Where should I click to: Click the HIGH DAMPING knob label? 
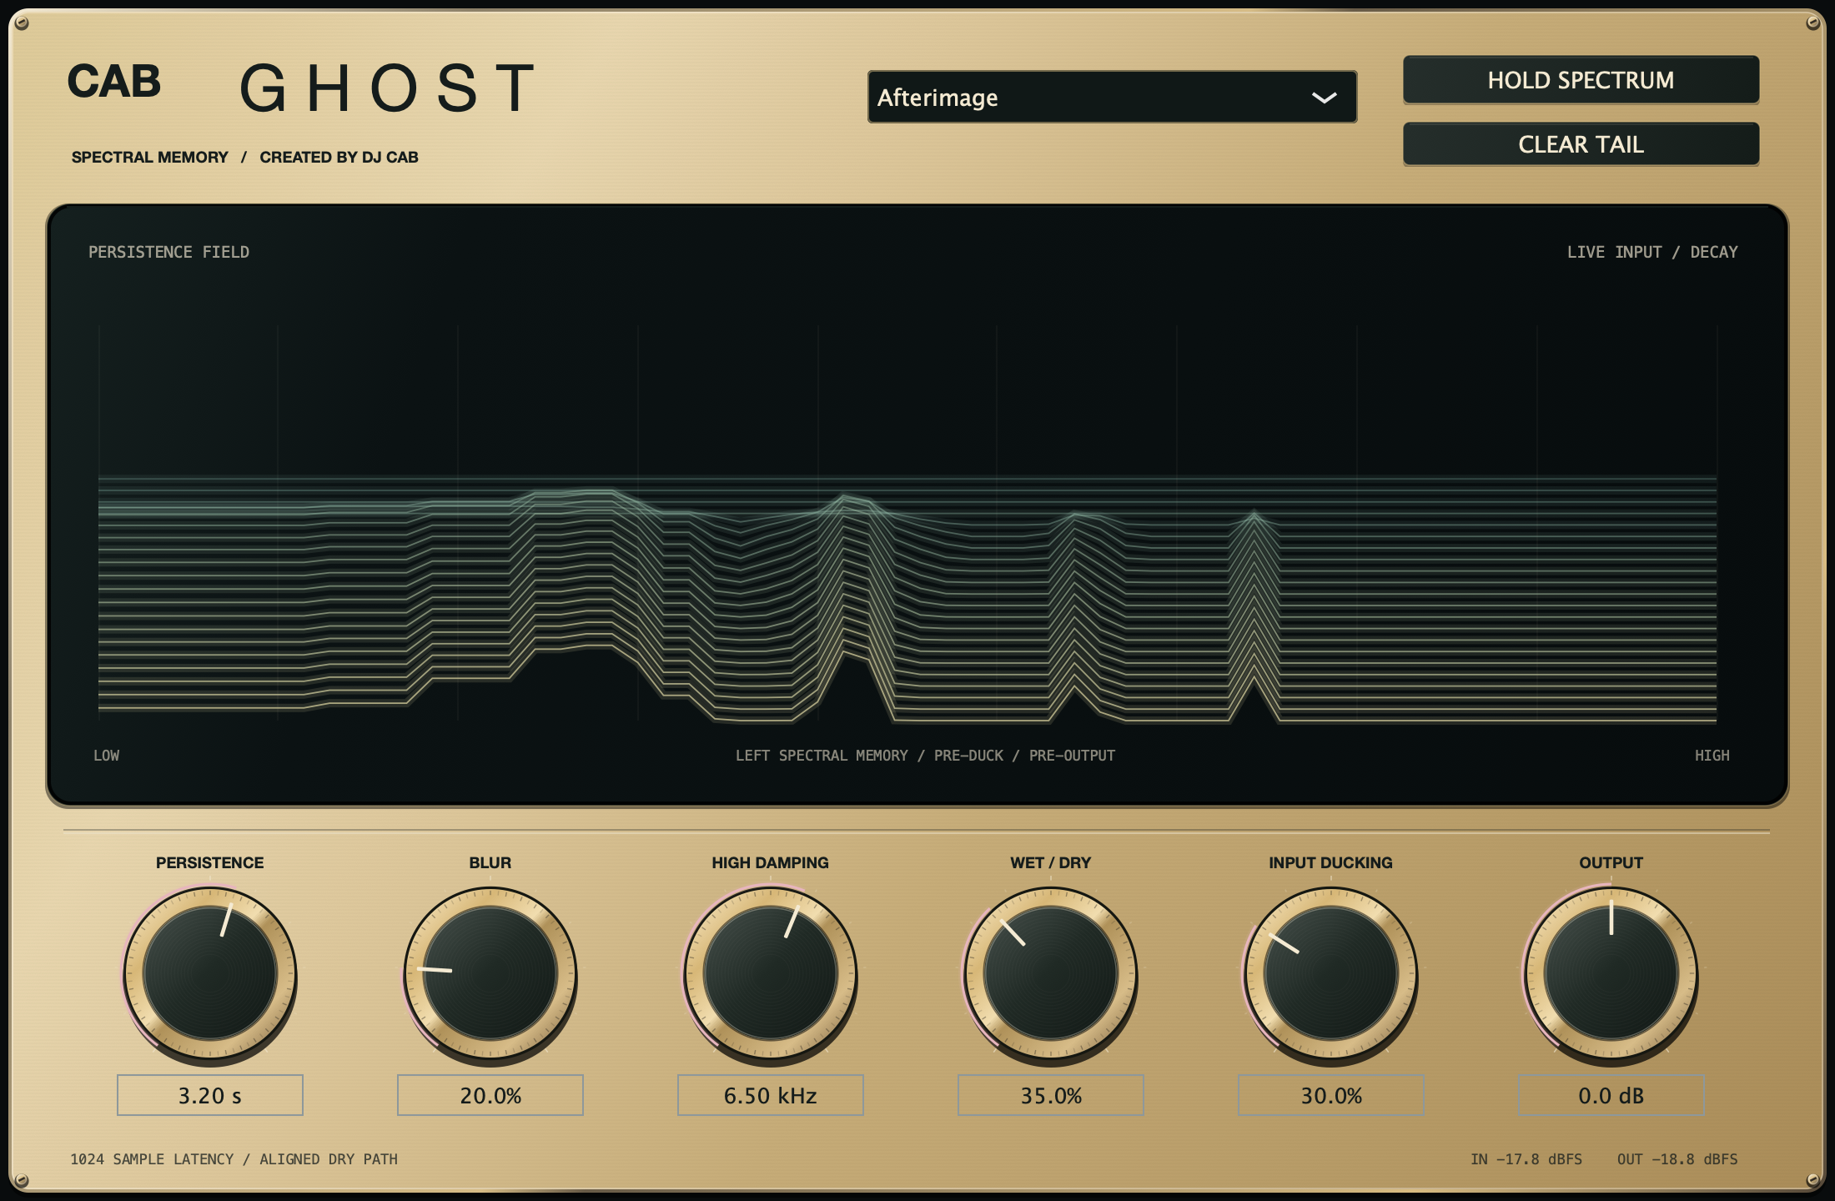tap(771, 862)
